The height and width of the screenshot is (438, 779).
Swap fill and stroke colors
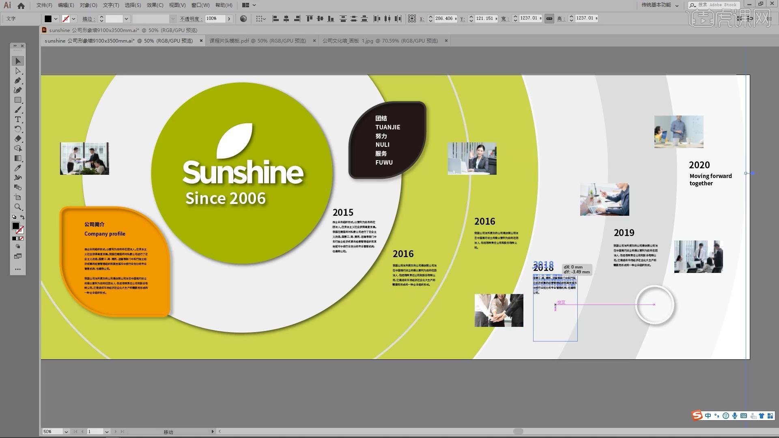click(x=22, y=217)
